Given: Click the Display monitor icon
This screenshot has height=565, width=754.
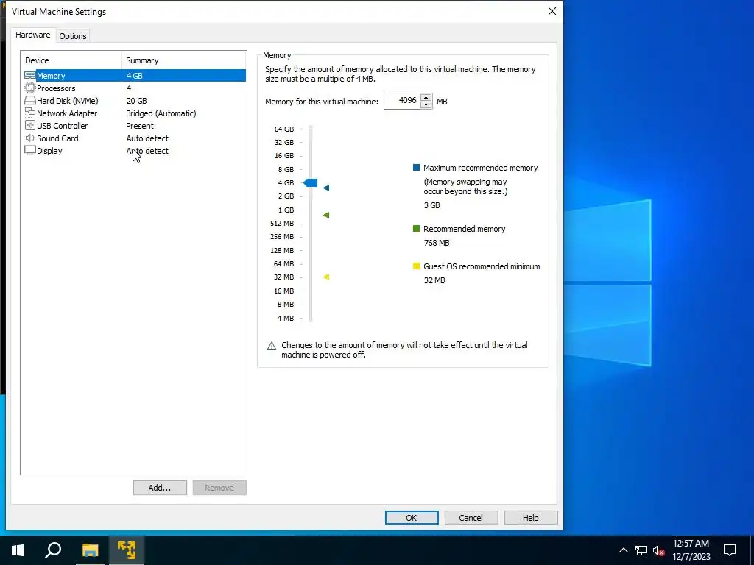Looking at the screenshot, I should tap(29, 150).
